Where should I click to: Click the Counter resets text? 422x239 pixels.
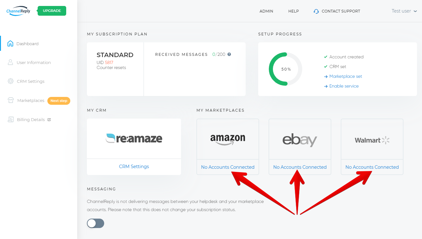(x=111, y=68)
